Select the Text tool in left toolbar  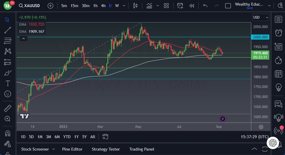point(8,83)
